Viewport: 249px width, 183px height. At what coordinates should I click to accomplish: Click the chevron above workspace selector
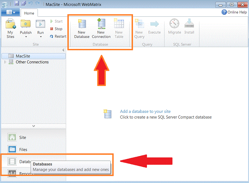(x=33, y=126)
